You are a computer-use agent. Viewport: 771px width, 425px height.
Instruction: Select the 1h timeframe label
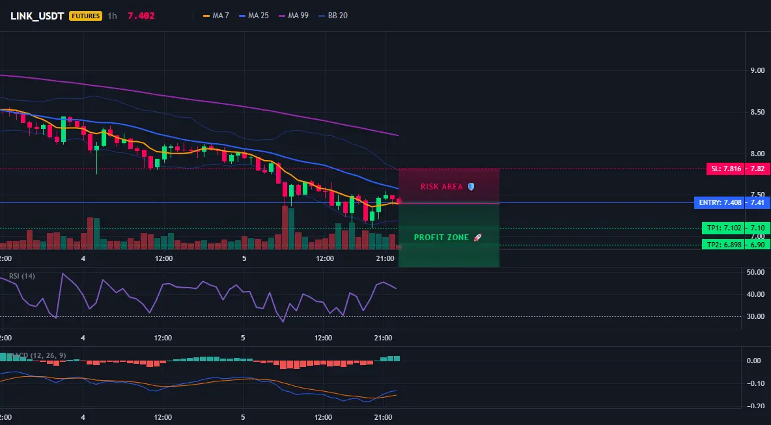click(112, 16)
